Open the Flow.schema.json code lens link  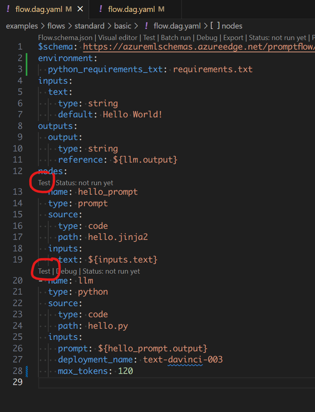[65, 38]
